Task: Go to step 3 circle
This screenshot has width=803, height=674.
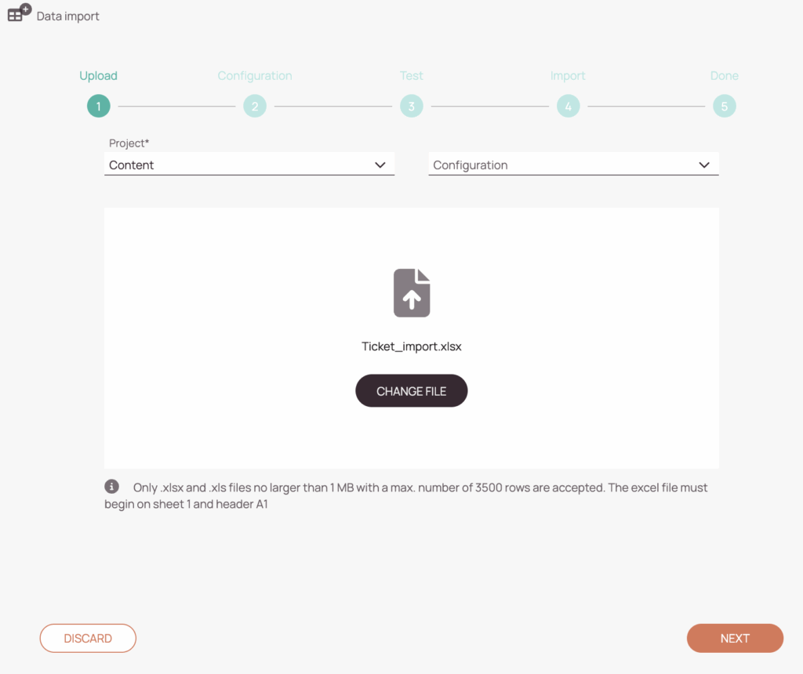Action: (412, 106)
